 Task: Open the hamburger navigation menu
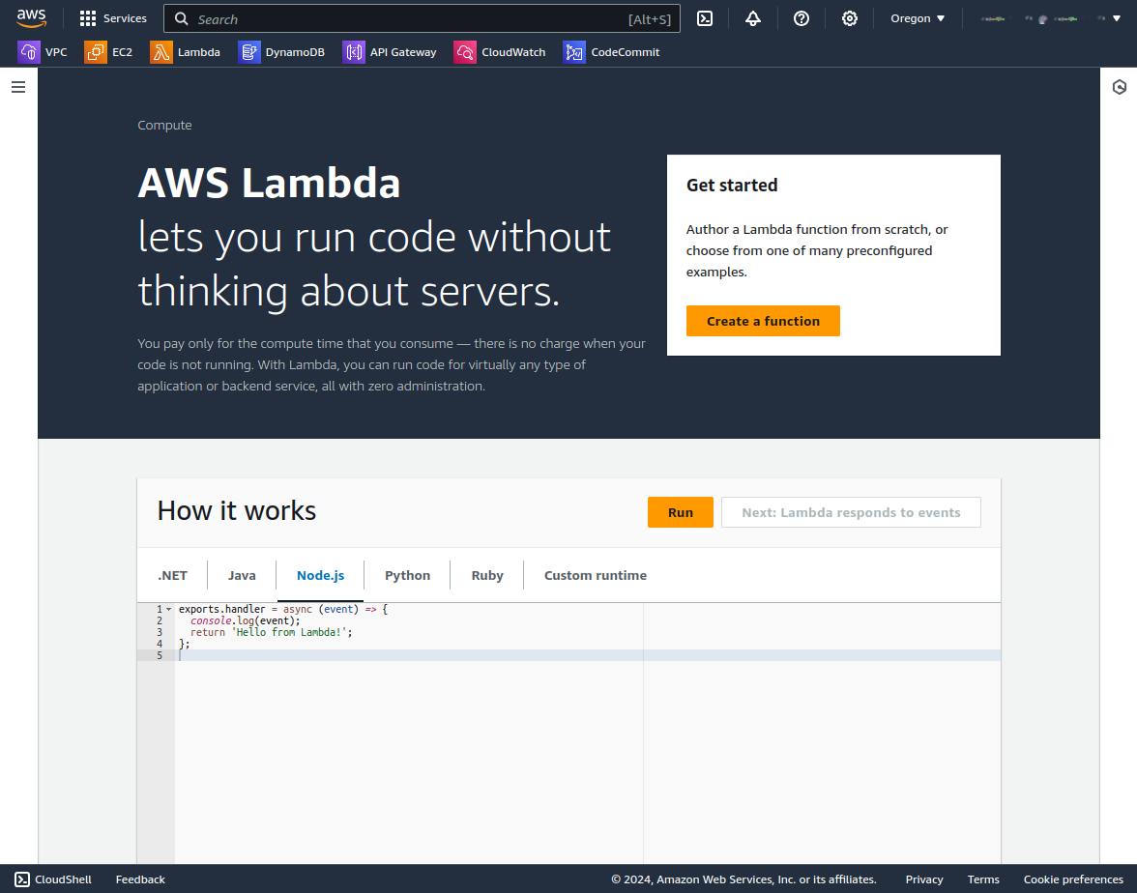(x=19, y=87)
